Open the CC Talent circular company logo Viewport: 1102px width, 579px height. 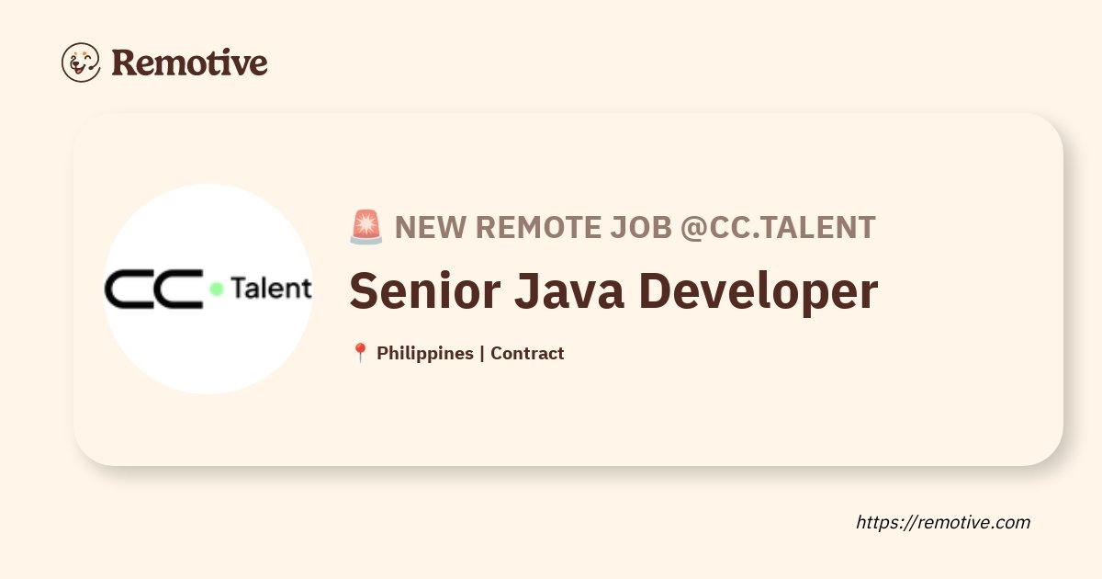click(x=208, y=289)
